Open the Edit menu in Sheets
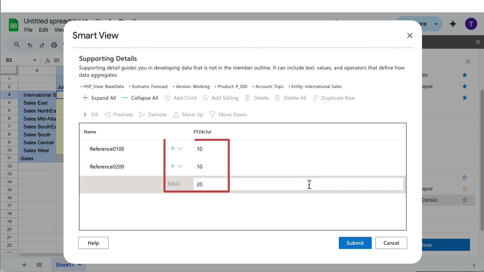484x272 pixels. tap(43, 30)
